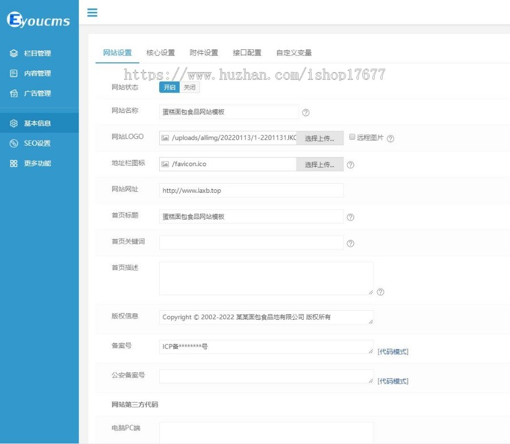Image resolution: width=510 pixels, height=444 pixels.
Task: Click 选择上传 for 地址栏图标
Action: click(320, 164)
